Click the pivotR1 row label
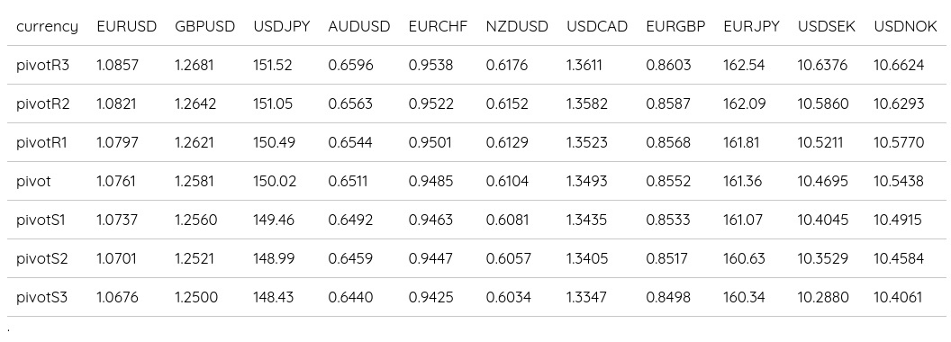Screen dimensions: 951x342 pyautogui.click(x=41, y=142)
